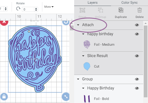Click the Slice Result layer name
The height and width of the screenshot is (103, 148).
(97, 56)
